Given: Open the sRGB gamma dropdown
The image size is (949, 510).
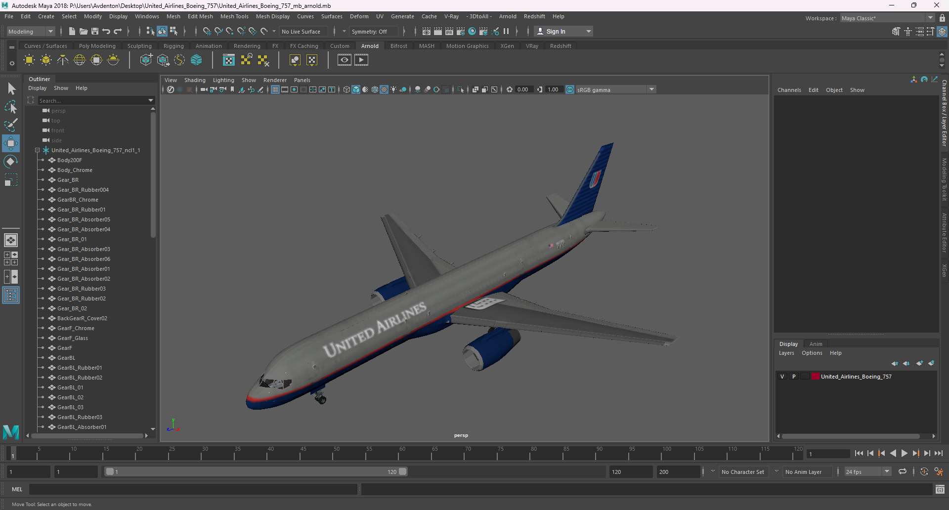Looking at the screenshot, I should point(652,89).
